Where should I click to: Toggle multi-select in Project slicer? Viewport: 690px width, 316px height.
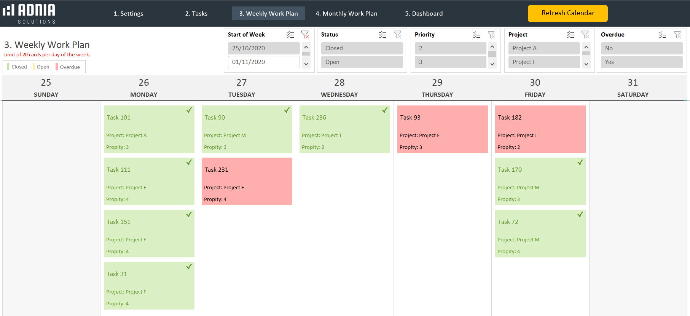point(570,35)
